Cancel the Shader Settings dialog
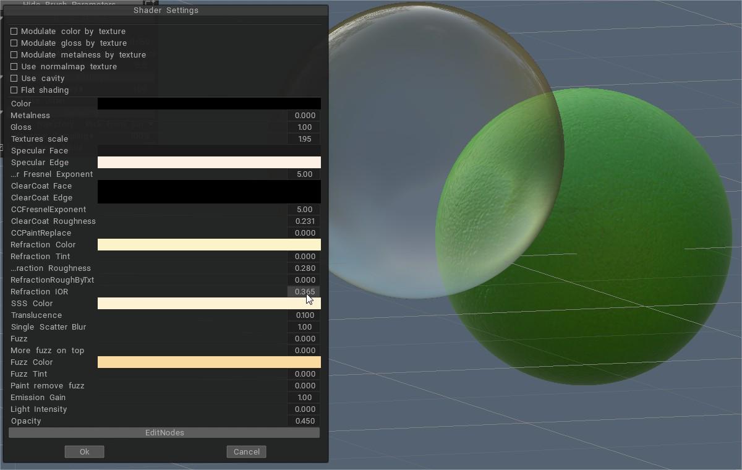The image size is (742, 470). point(246,451)
